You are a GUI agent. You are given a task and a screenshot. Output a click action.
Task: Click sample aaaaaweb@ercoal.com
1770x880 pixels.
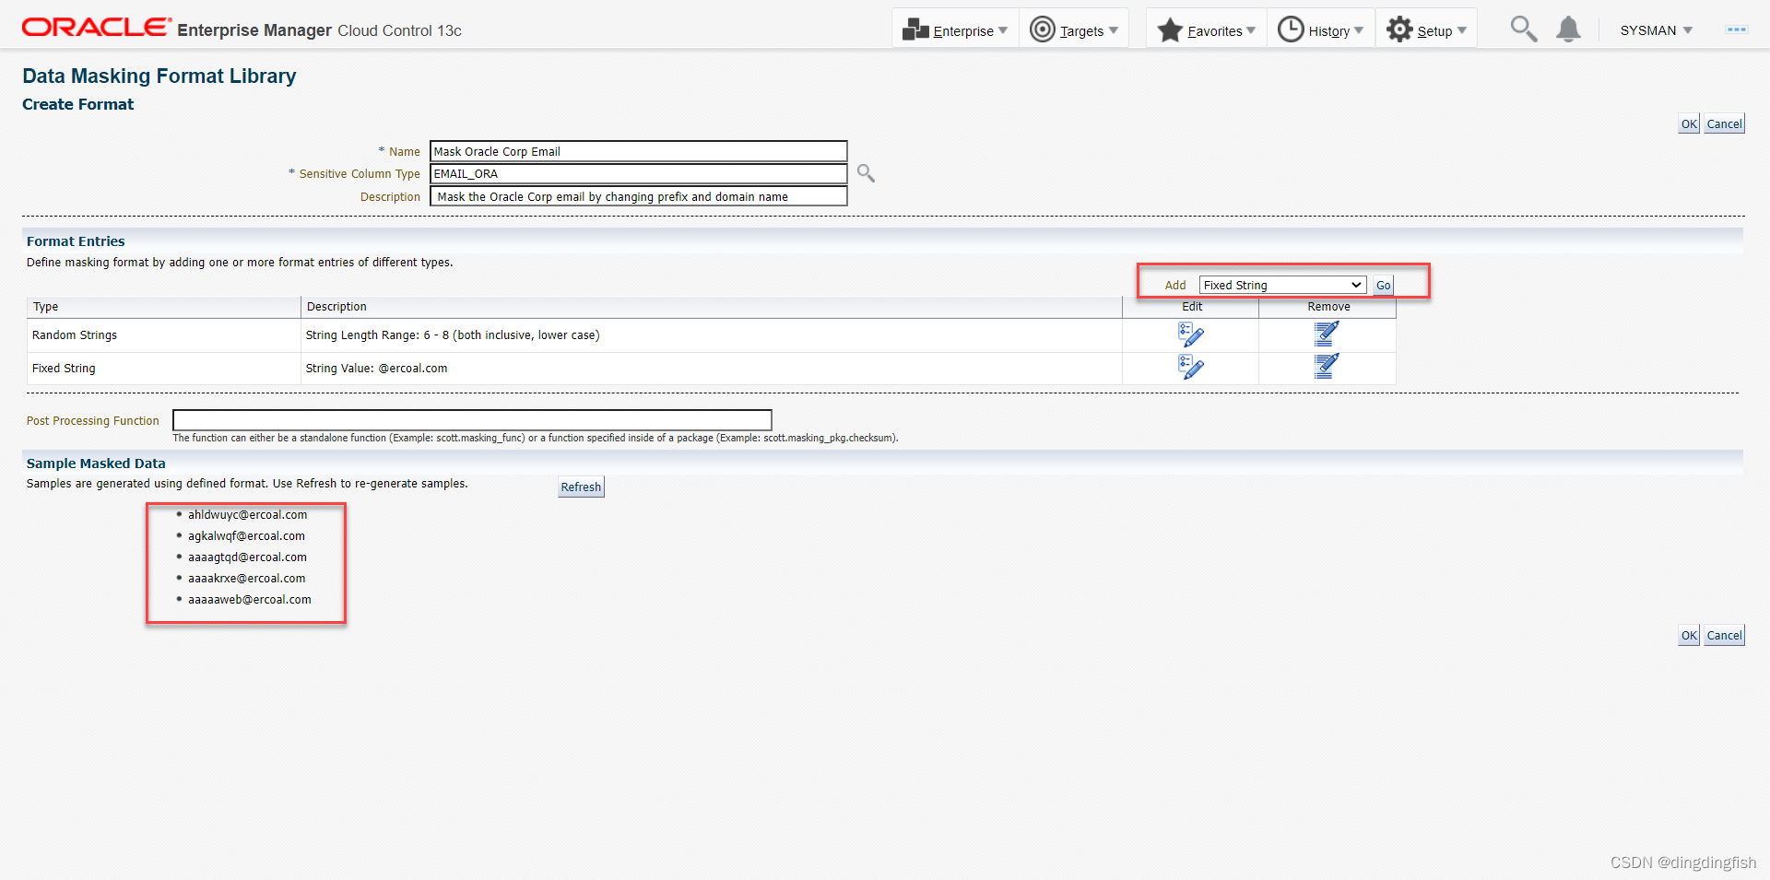pos(250,600)
